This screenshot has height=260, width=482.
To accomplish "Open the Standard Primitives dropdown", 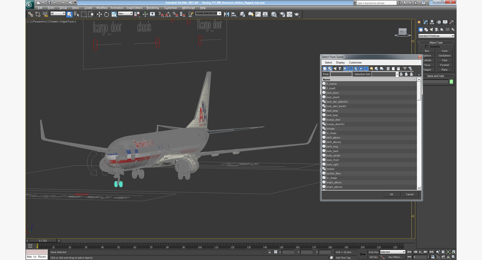I will pos(436,36).
